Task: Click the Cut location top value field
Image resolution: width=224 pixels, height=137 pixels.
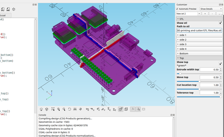Action: coord(210,85)
